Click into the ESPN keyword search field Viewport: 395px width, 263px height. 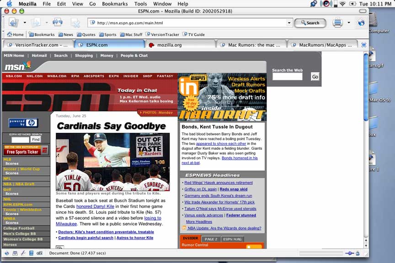21,140
